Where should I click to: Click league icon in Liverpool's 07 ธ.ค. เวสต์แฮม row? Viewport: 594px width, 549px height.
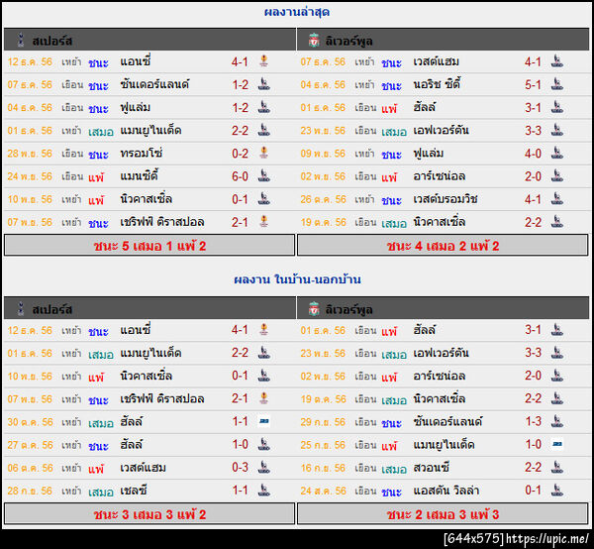(556, 61)
